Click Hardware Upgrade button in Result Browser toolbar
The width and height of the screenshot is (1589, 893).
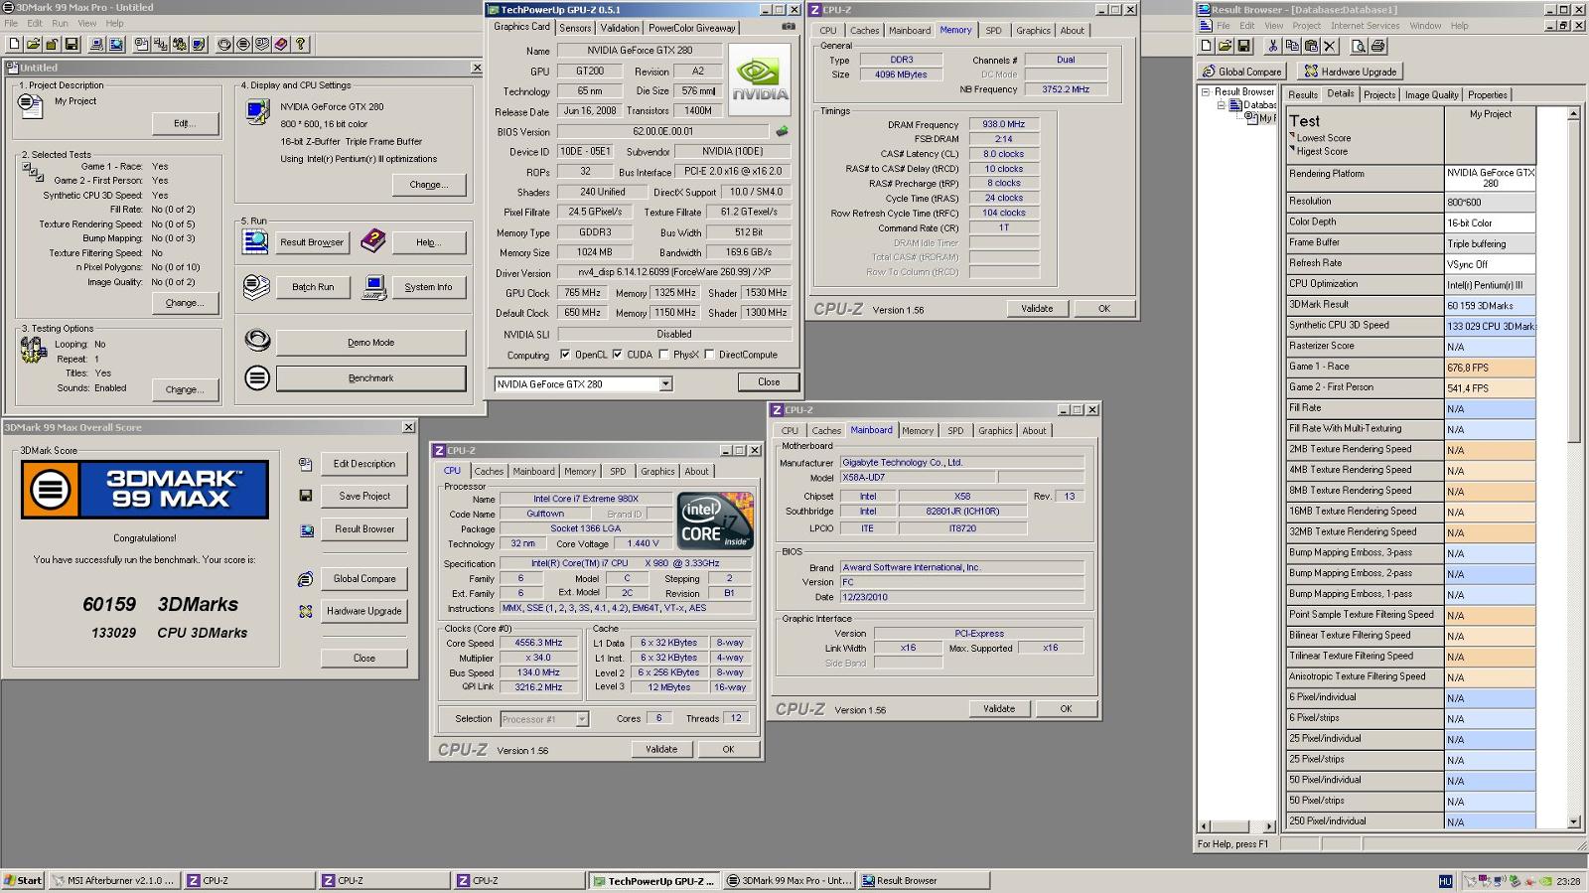1350,72
